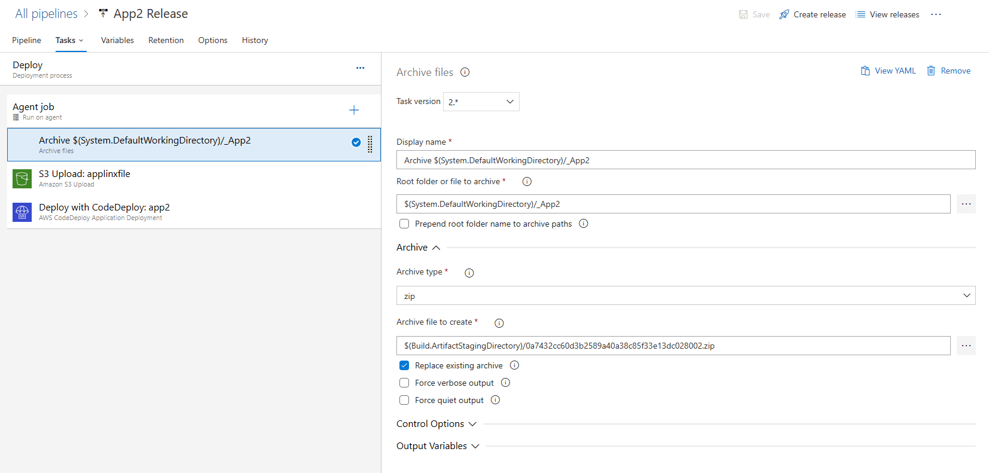The height and width of the screenshot is (473, 989).
Task: Open the History tab
Action: [x=255, y=40]
